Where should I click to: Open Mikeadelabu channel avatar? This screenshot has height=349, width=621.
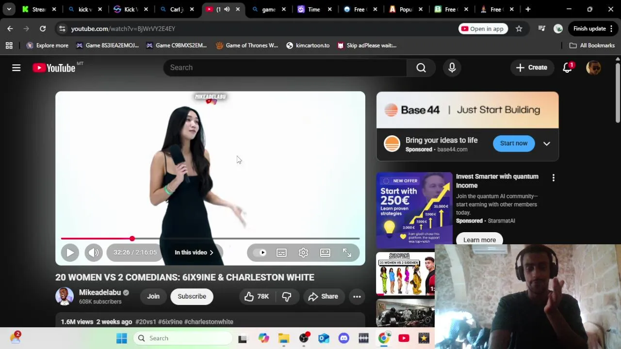click(x=64, y=297)
